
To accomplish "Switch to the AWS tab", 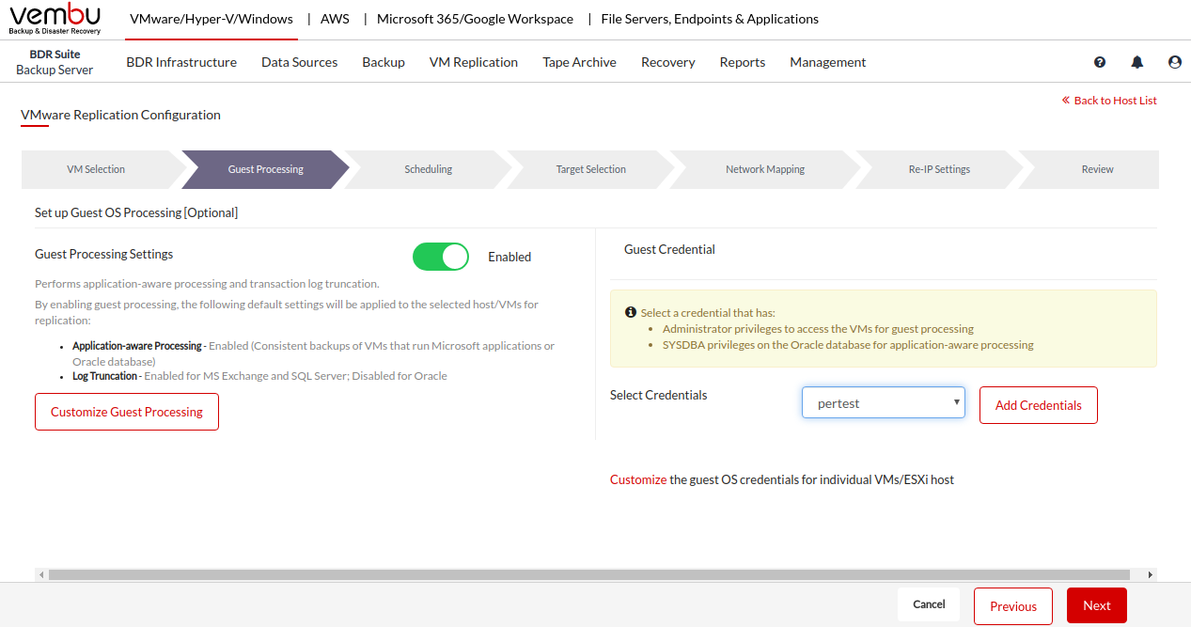I will 335,19.
